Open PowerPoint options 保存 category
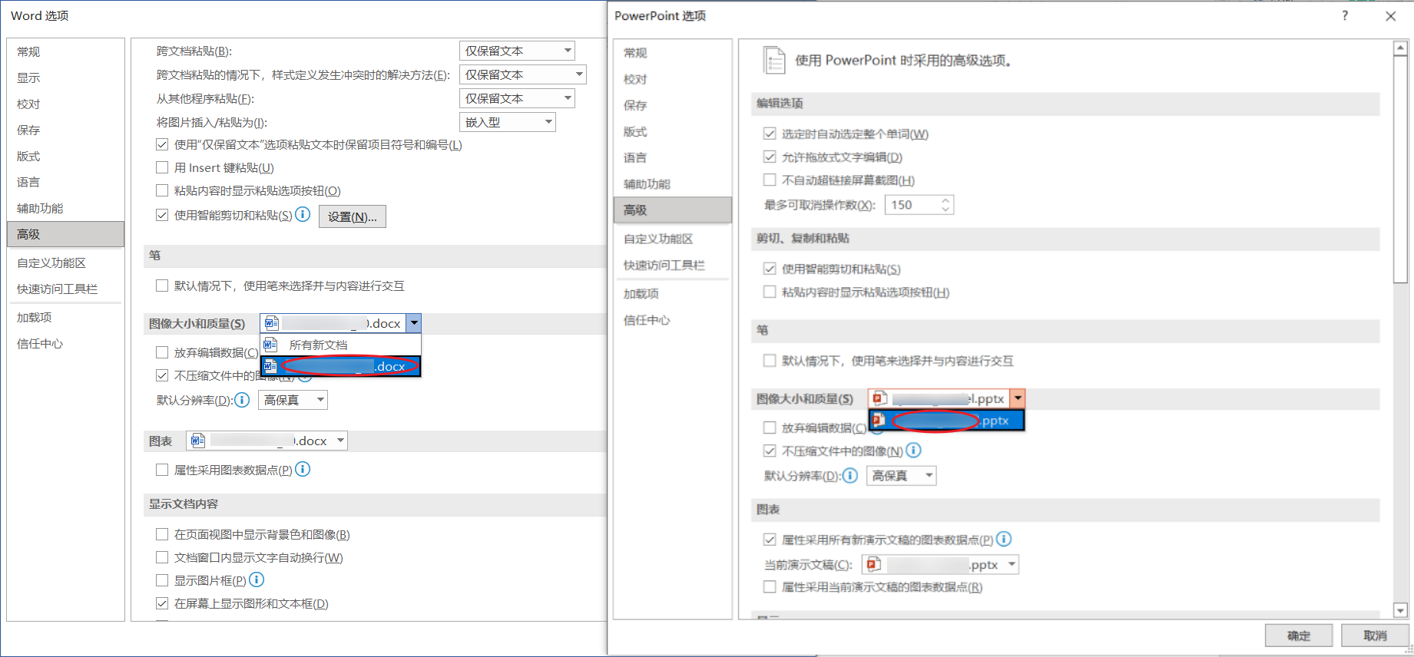This screenshot has width=1414, height=657. click(672, 105)
